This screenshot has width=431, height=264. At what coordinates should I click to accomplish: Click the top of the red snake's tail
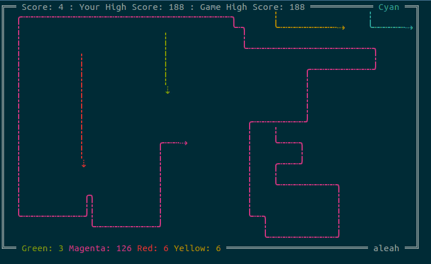(x=82, y=55)
